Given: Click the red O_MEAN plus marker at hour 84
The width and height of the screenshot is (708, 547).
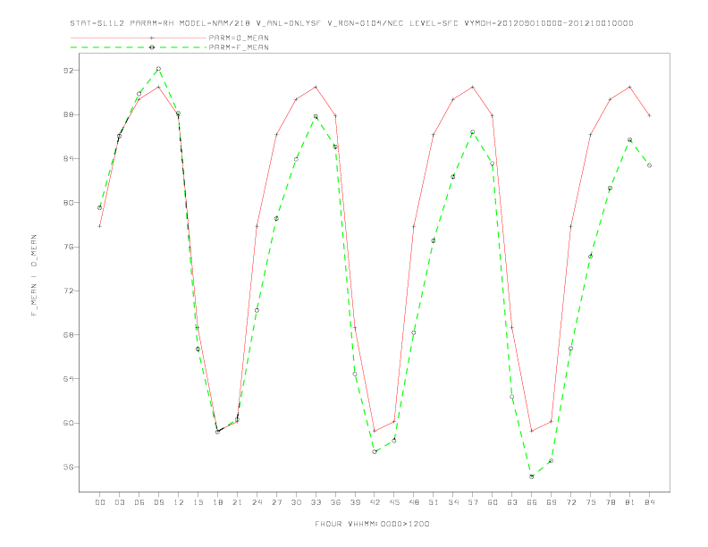Looking at the screenshot, I should coord(649,115).
